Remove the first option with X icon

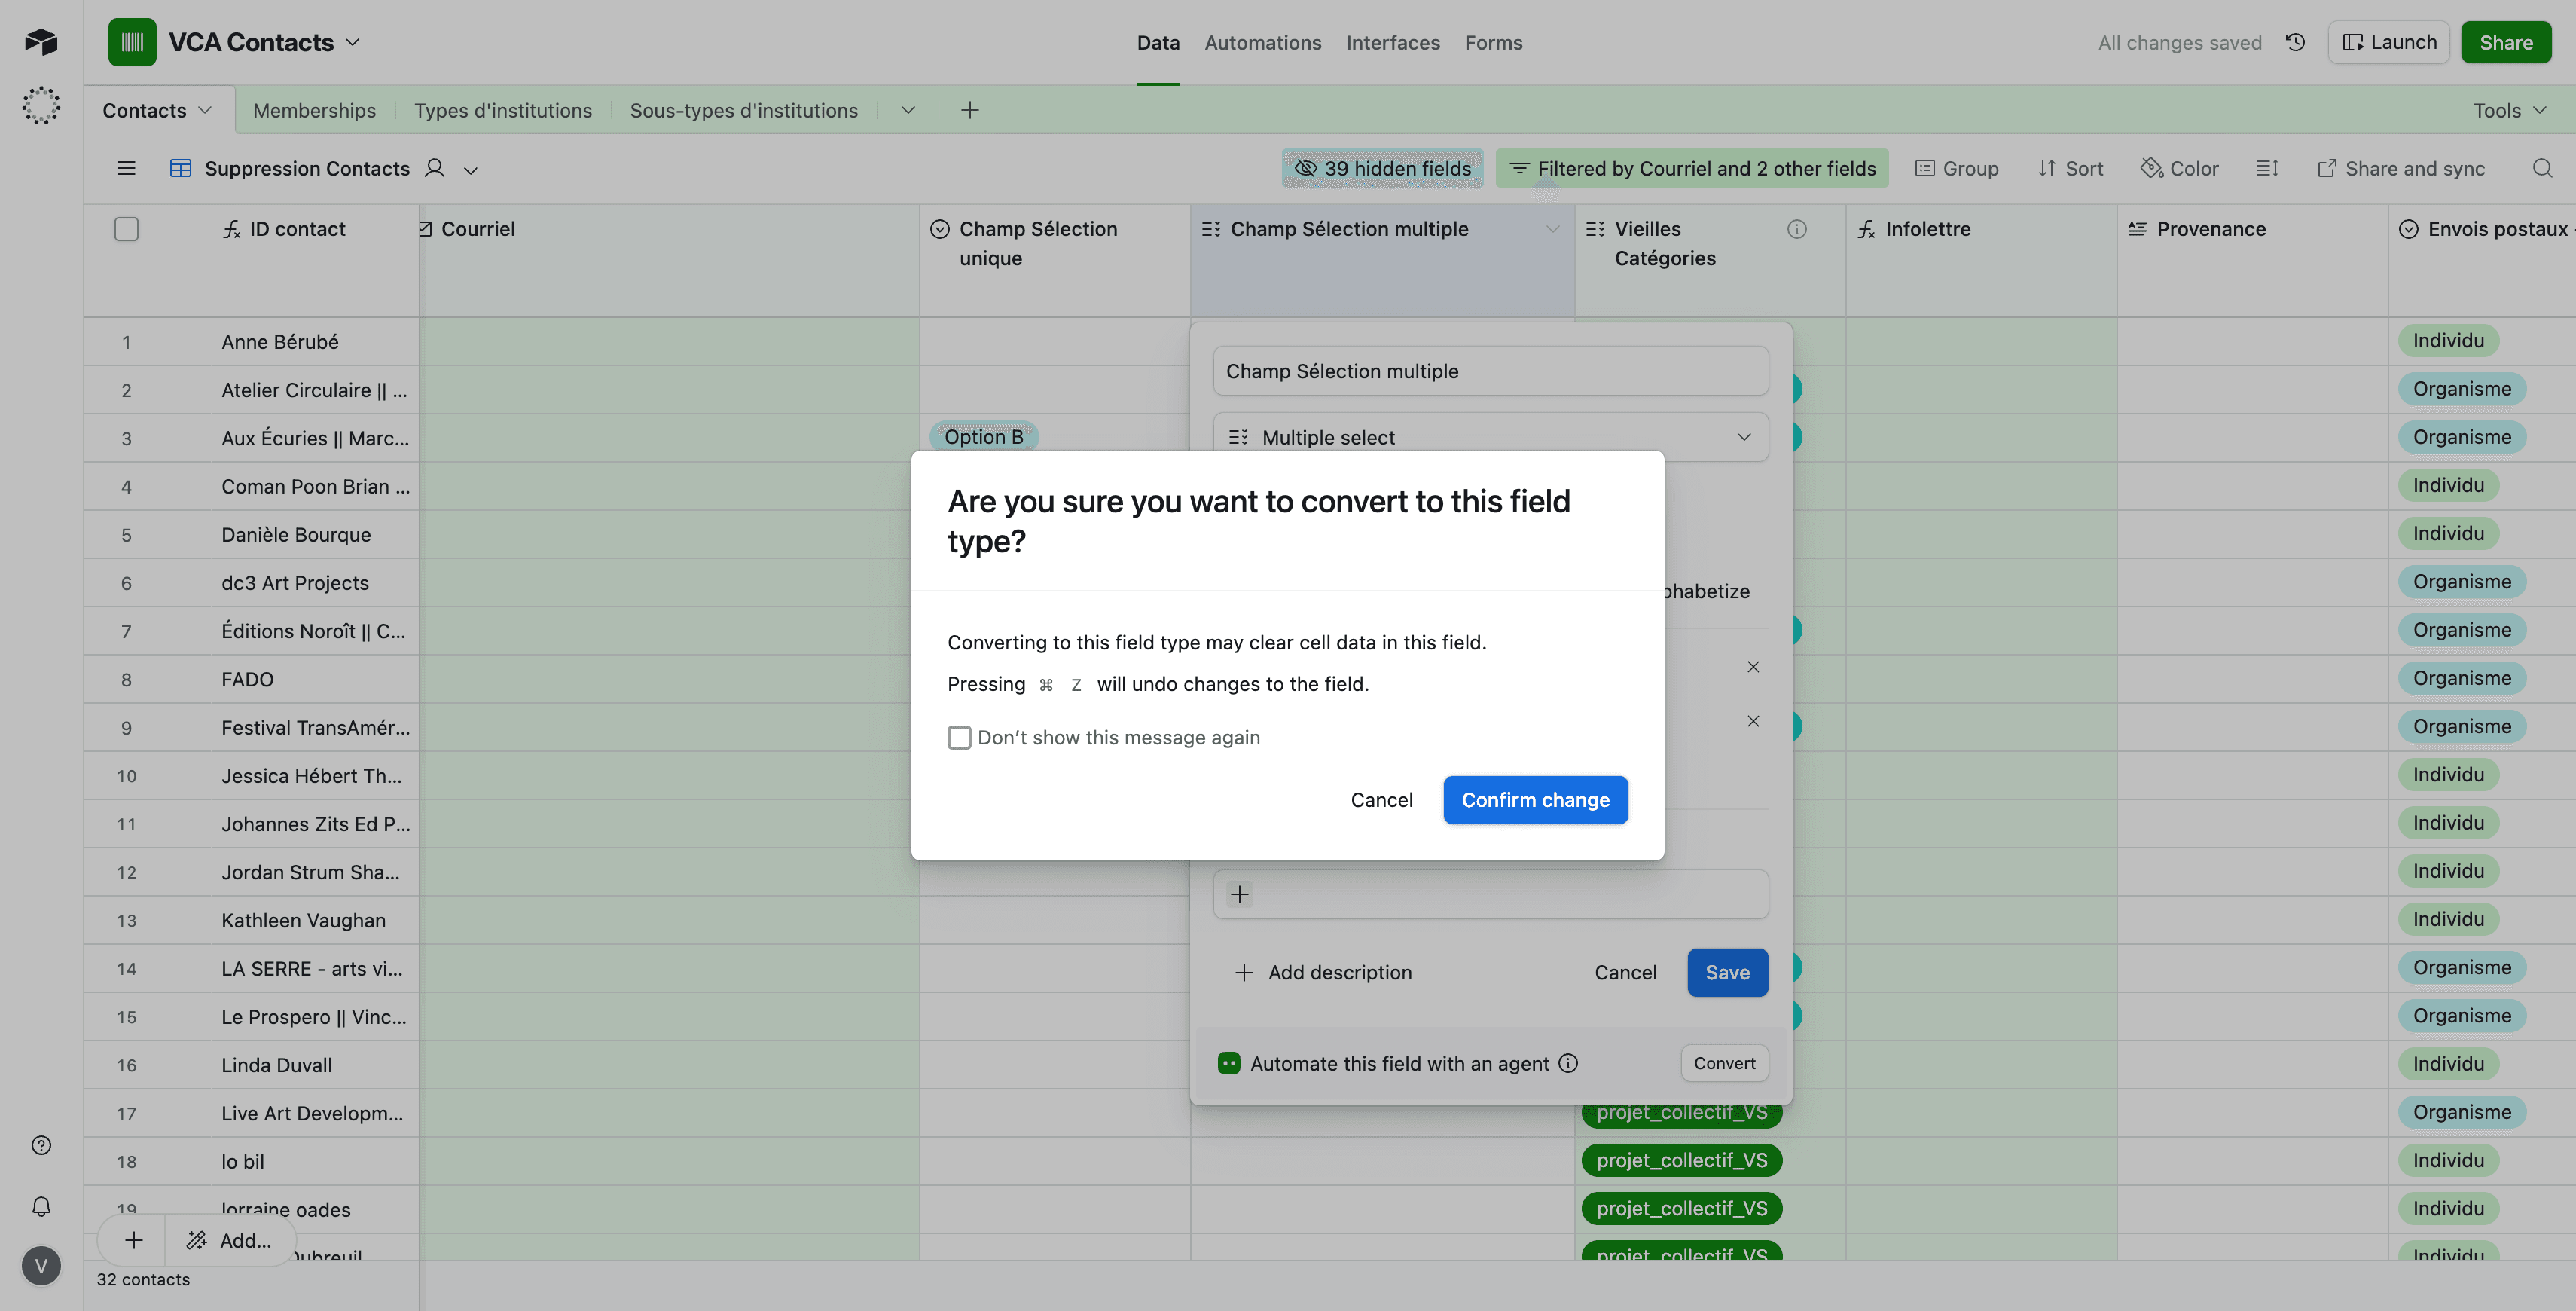[1753, 667]
